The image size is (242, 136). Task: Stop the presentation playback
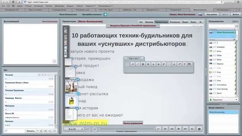(x=199, y=129)
